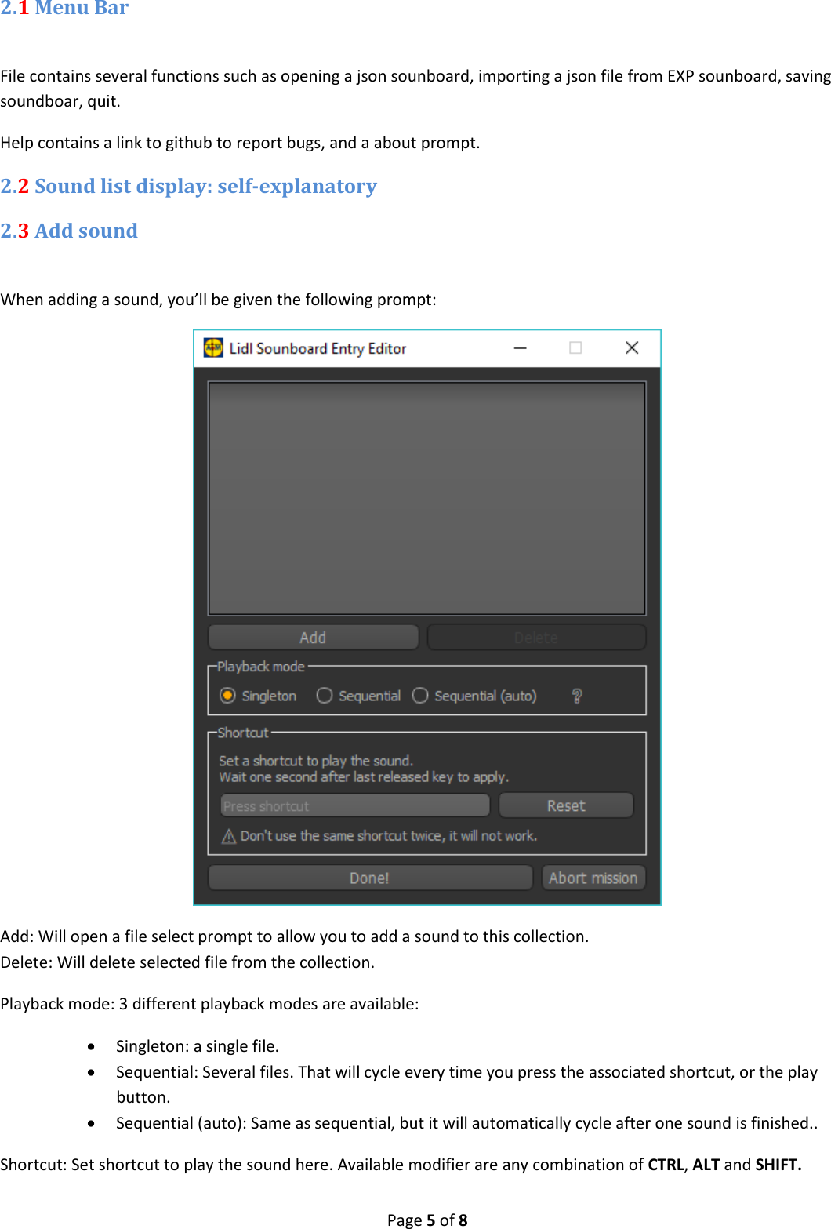The height and width of the screenshot is (1229, 831).
Task: Reset the shortcut with the Reset button
Action: tap(566, 805)
